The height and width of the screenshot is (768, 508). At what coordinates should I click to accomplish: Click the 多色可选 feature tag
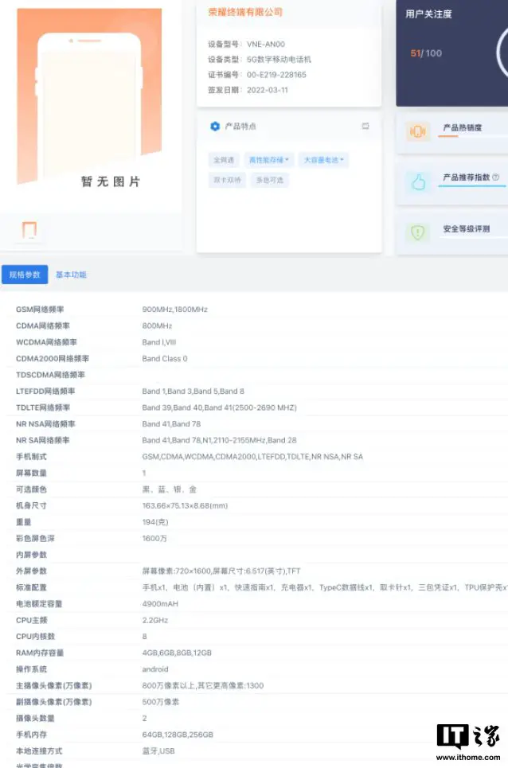pyautogui.click(x=269, y=180)
